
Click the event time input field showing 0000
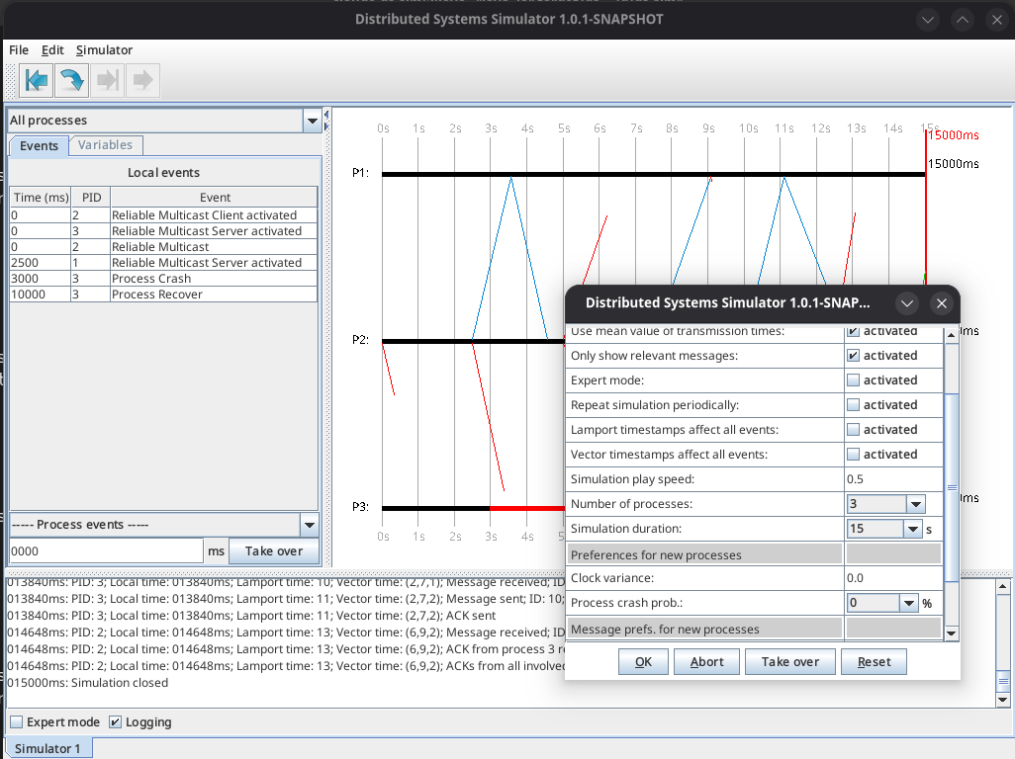tap(106, 551)
